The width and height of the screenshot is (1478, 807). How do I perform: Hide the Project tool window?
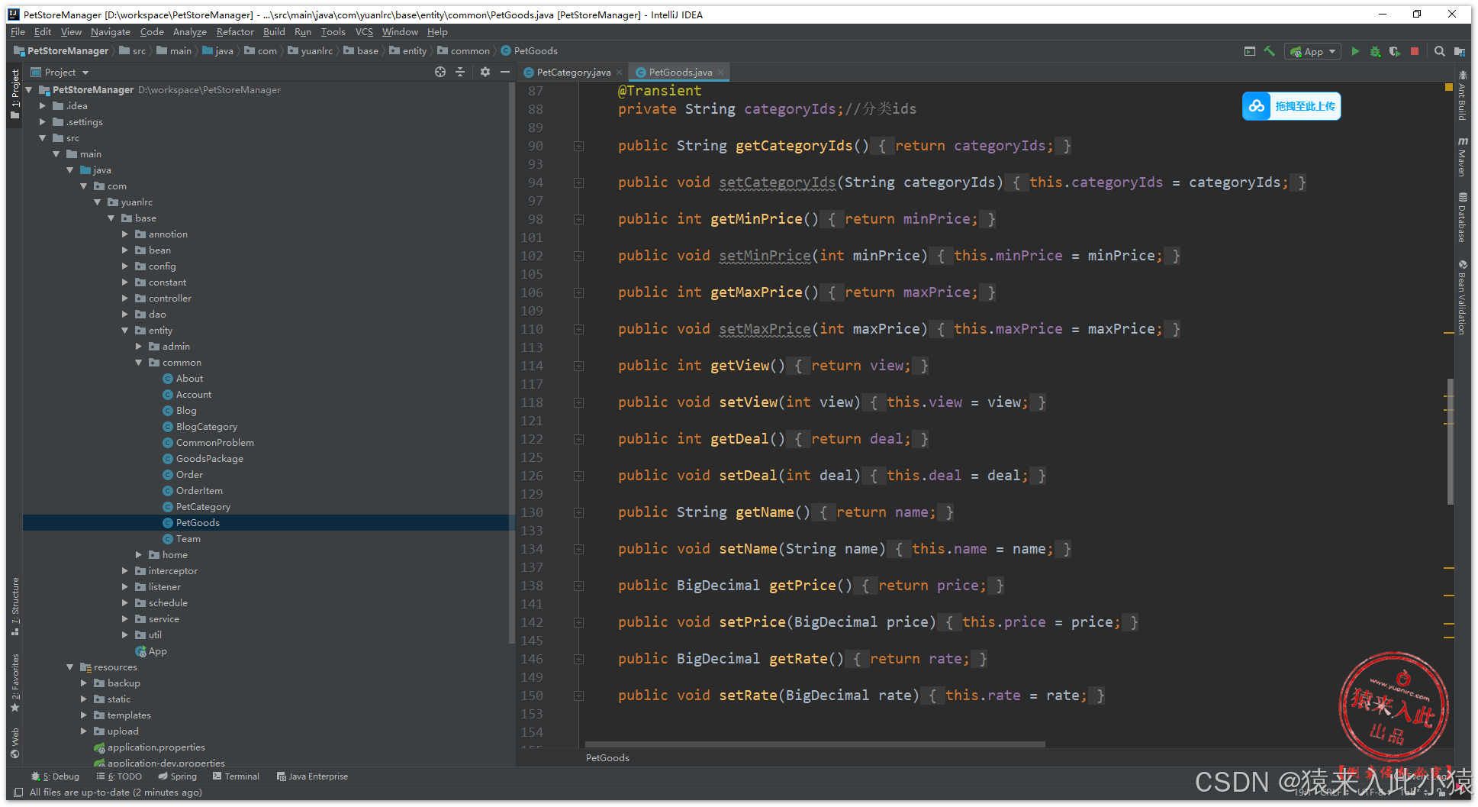pos(504,72)
